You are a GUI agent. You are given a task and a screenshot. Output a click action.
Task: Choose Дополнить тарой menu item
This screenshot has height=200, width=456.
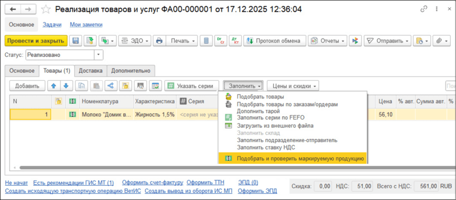[258, 111]
